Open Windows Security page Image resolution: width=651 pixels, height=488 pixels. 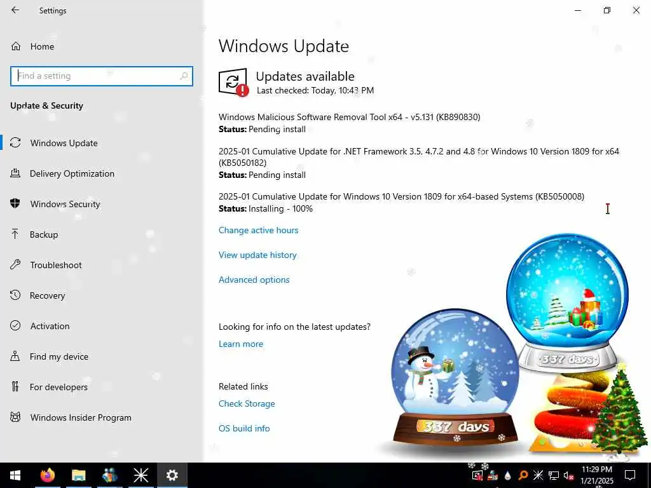(x=65, y=204)
